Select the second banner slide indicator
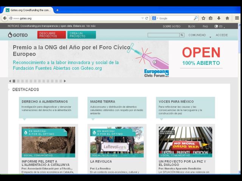The height and width of the screenshot is (181, 242). click(x=18, y=81)
